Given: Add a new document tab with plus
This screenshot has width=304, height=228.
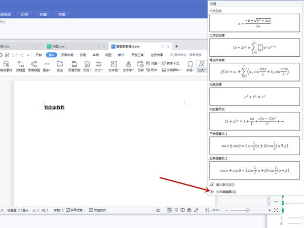Looking at the screenshot, I should 176,46.
